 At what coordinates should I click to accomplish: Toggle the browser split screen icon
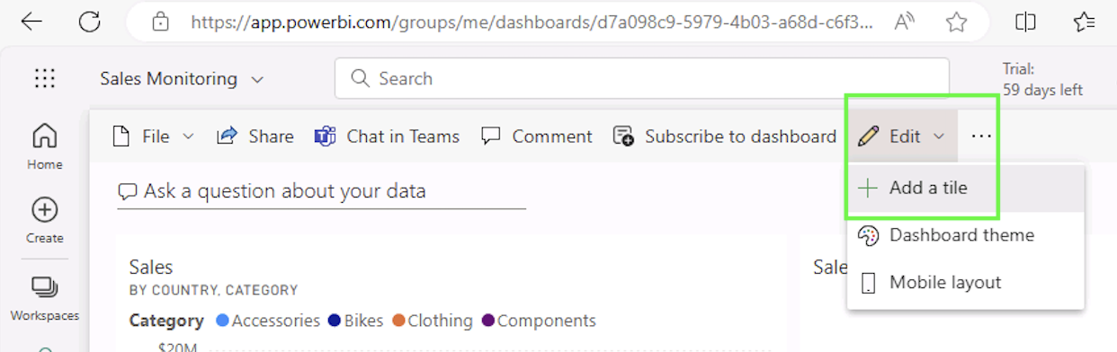click(x=1025, y=22)
